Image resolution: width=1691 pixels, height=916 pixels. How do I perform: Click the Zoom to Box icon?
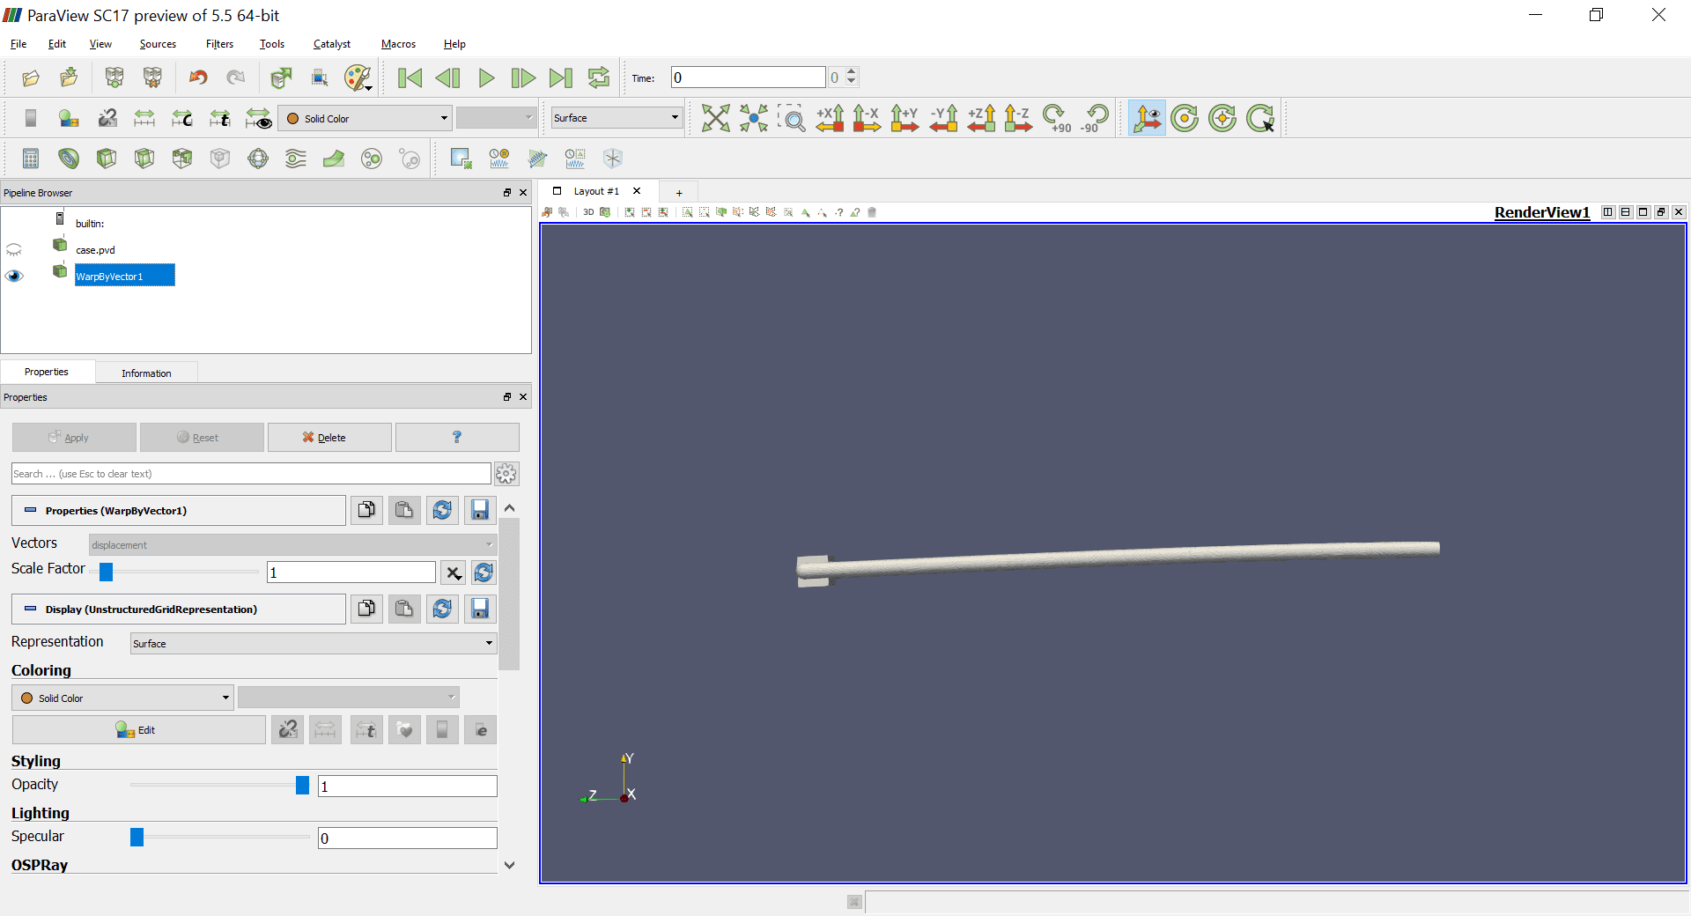[791, 118]
